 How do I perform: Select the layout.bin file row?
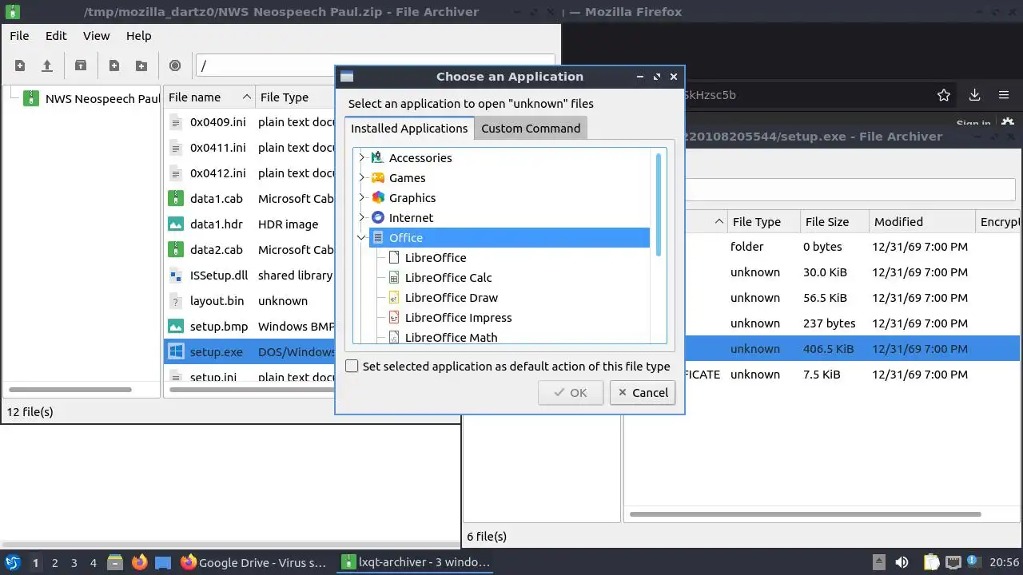tap(249, 300)
